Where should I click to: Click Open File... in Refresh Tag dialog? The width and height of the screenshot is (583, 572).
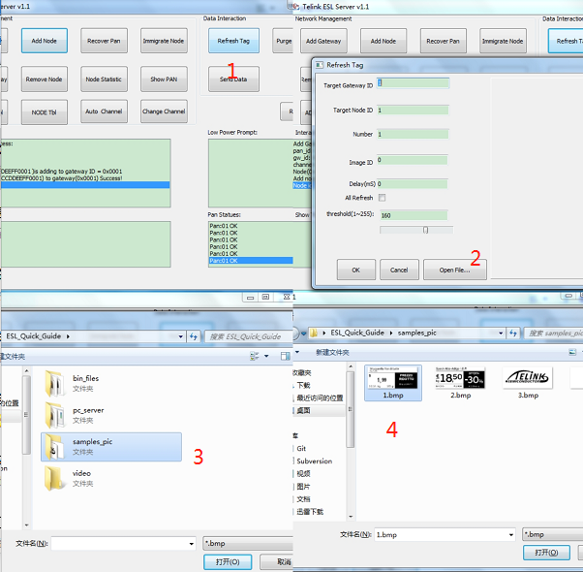pyautogui.click(x=455, y=270)
